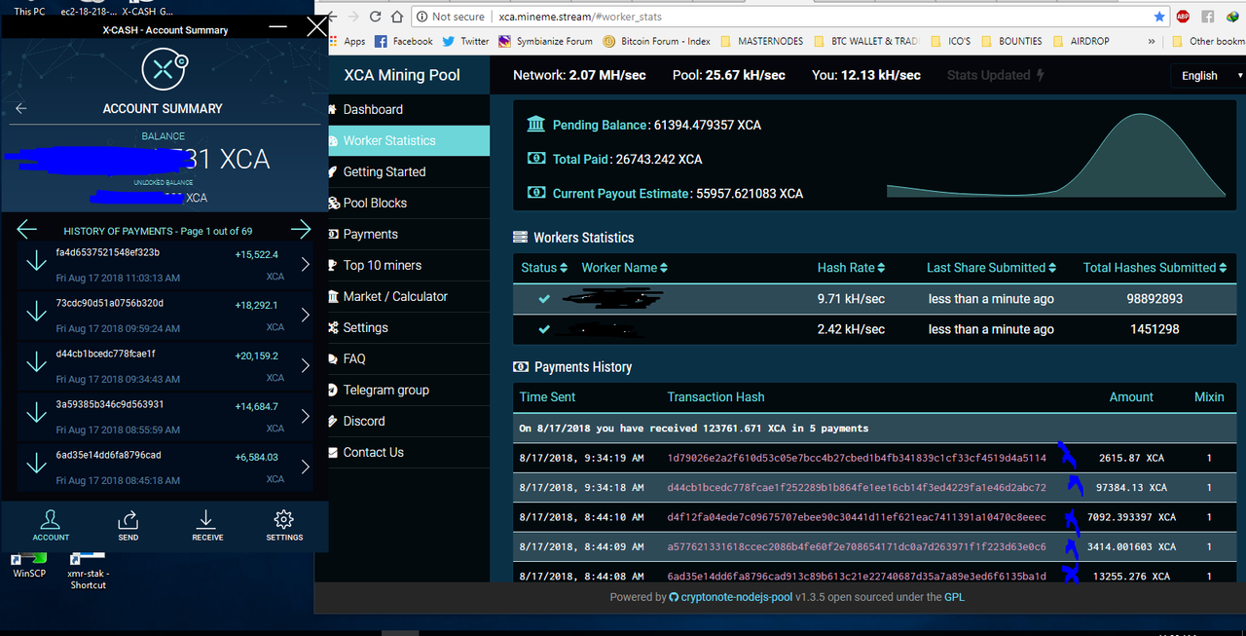Screen dimensions: 1246x636
Task: Open Twitter bookmark
Action: (465, 41)
